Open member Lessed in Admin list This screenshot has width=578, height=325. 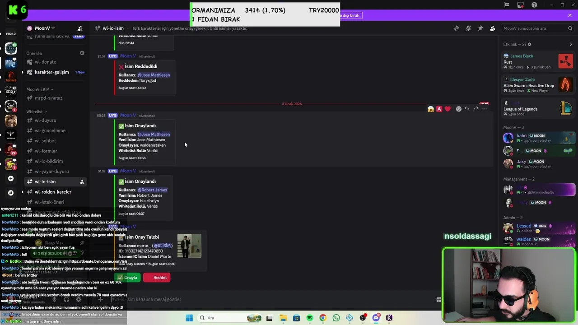click(539, 228)
